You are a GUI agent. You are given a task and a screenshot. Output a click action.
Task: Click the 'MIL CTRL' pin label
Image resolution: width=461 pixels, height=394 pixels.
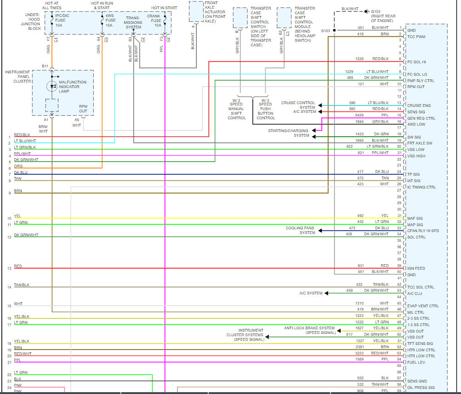coord(415,312)
